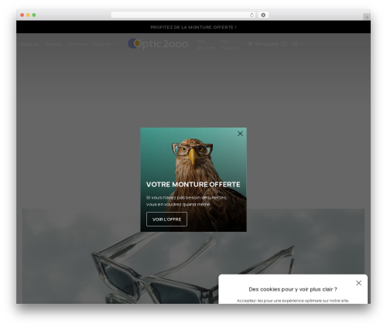The image size is (387, 327).
Task: Reload the page using the browser refresh icon
Action: click(252, 15)
